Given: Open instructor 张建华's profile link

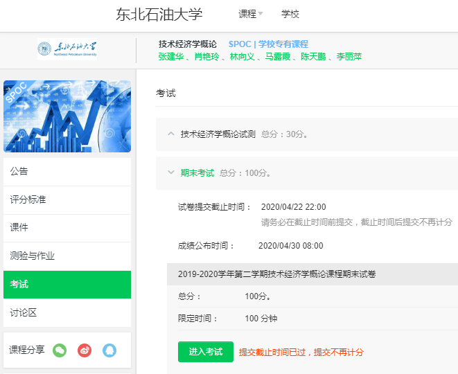Looking at the screenshot, I should pyautogui.click(x=171, y=57).
